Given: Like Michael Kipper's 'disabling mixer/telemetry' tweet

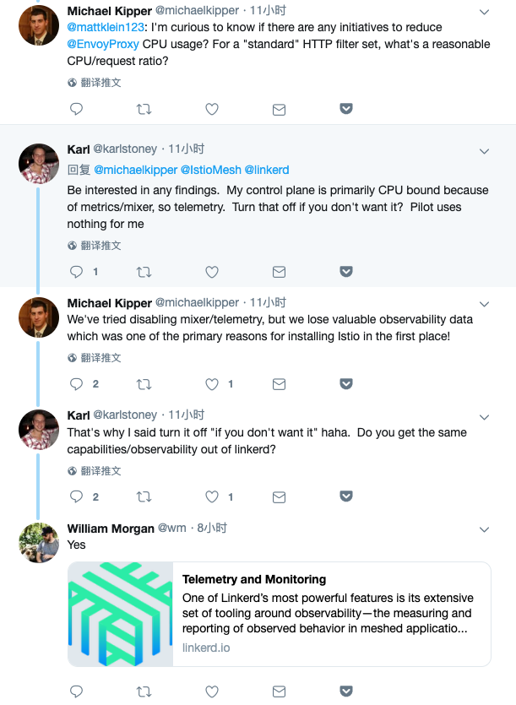Looking at the screenshot, I should click(212, 384).
